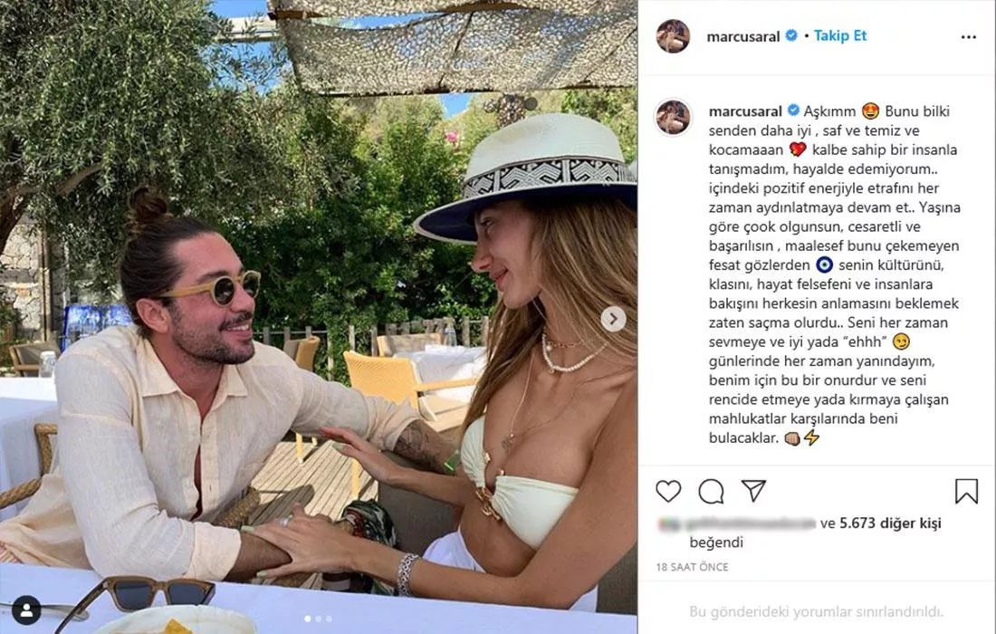Viewport: 996px width, 634px height.
Task: Click the caption author avatar
Action: (673, 117)
